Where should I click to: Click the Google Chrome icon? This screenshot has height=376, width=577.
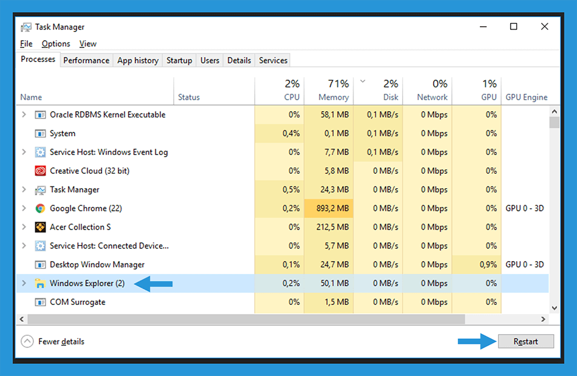tap(40, 208)
